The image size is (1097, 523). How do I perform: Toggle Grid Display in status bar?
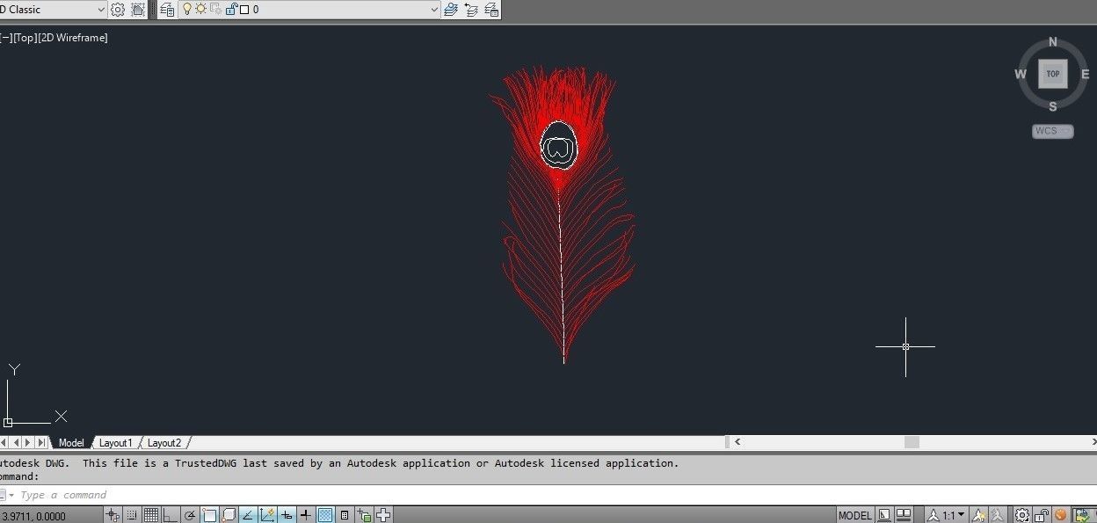(x=151, y=515)
